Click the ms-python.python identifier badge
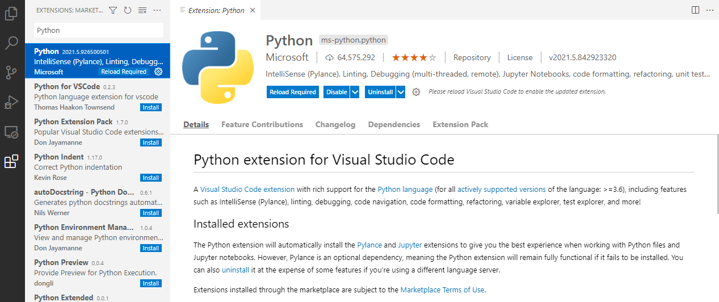Screen dimensions: 719x302 click(x=353, y=40)
